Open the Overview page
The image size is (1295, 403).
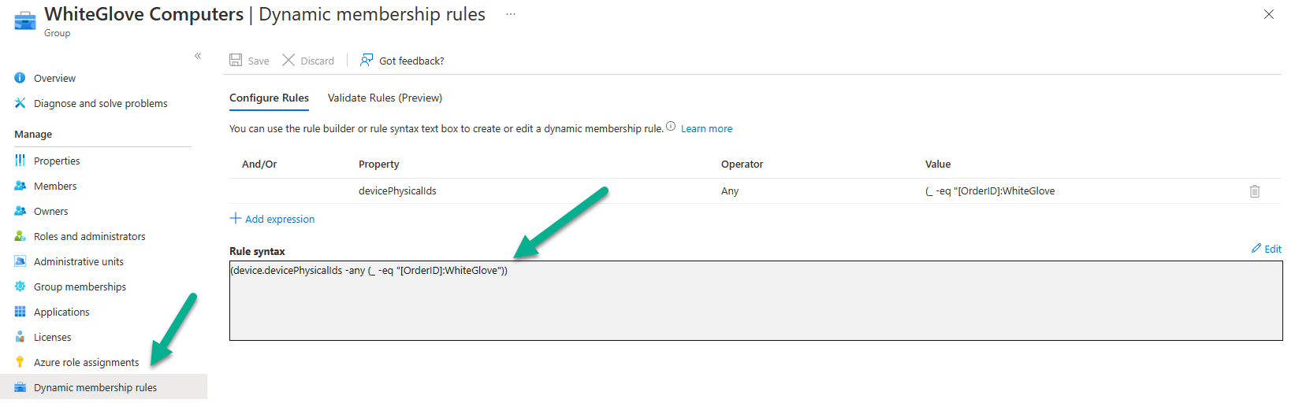pyautogui.click(x=54, y=78)
